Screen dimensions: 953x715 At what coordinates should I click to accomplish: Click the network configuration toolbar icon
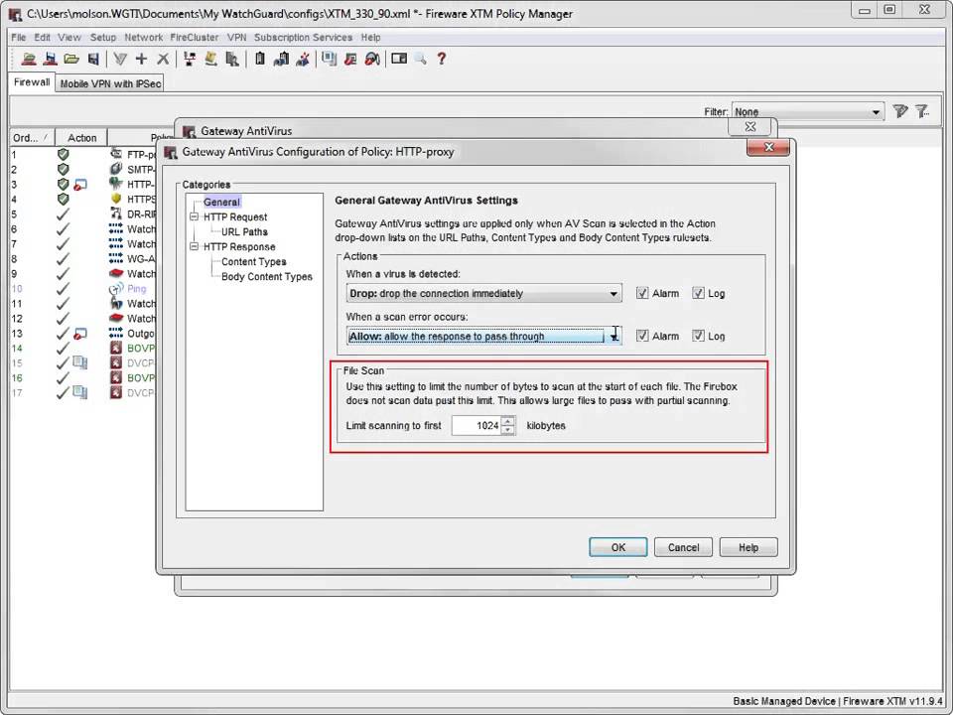coord(190,59)
